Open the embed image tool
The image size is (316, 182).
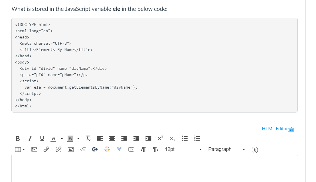pyautogui.click(x=70, y=149)
